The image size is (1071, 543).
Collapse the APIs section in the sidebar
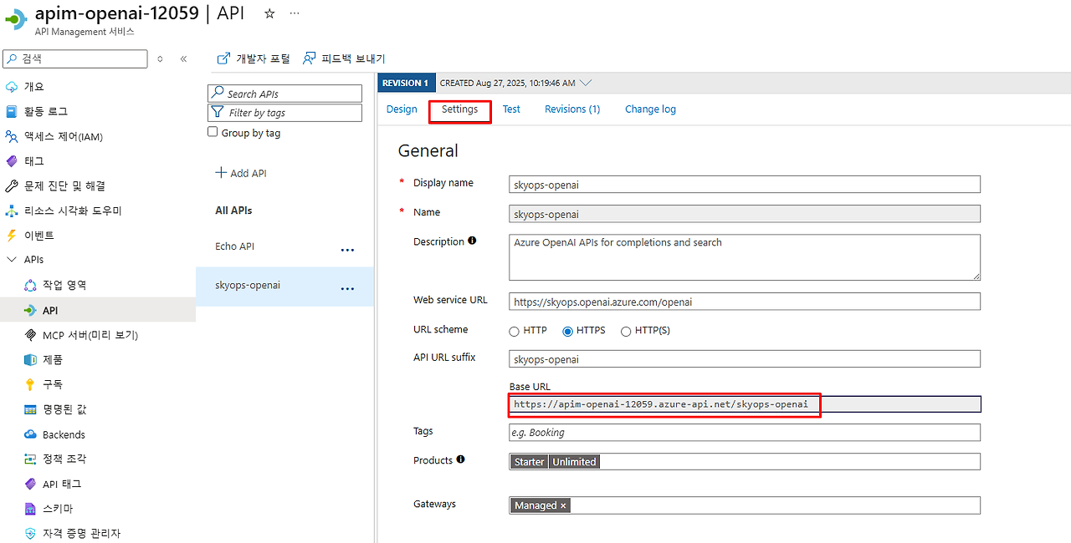click(12, 260)
